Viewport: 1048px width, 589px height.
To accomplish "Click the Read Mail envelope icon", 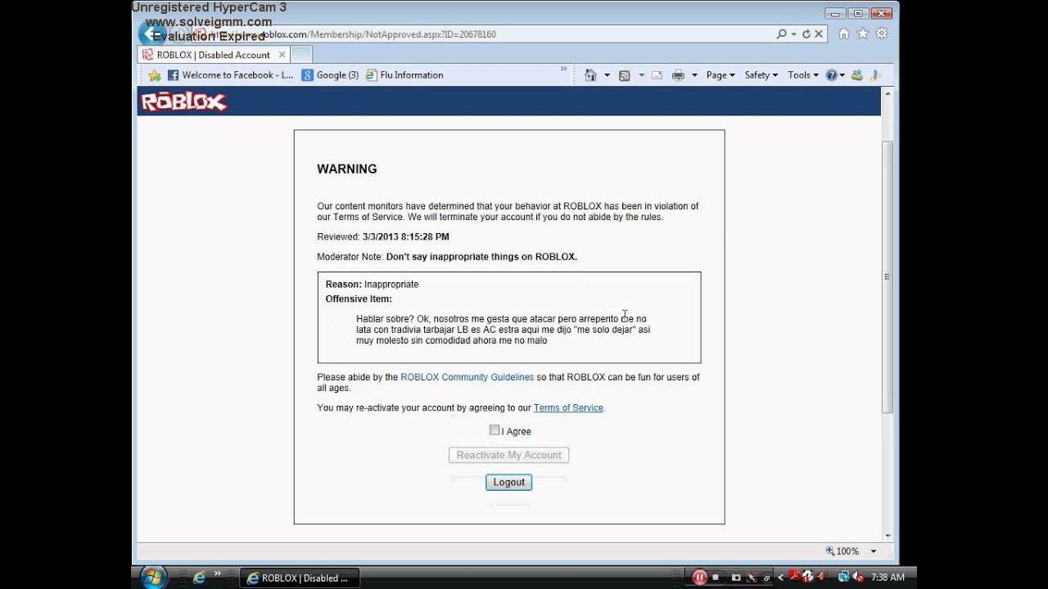I will [x=657, y=75].
